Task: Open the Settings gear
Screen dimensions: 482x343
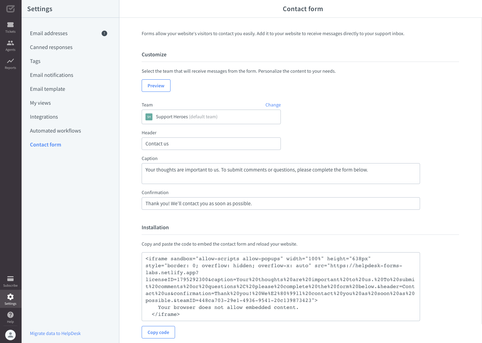Action: (x=10, y=298)
